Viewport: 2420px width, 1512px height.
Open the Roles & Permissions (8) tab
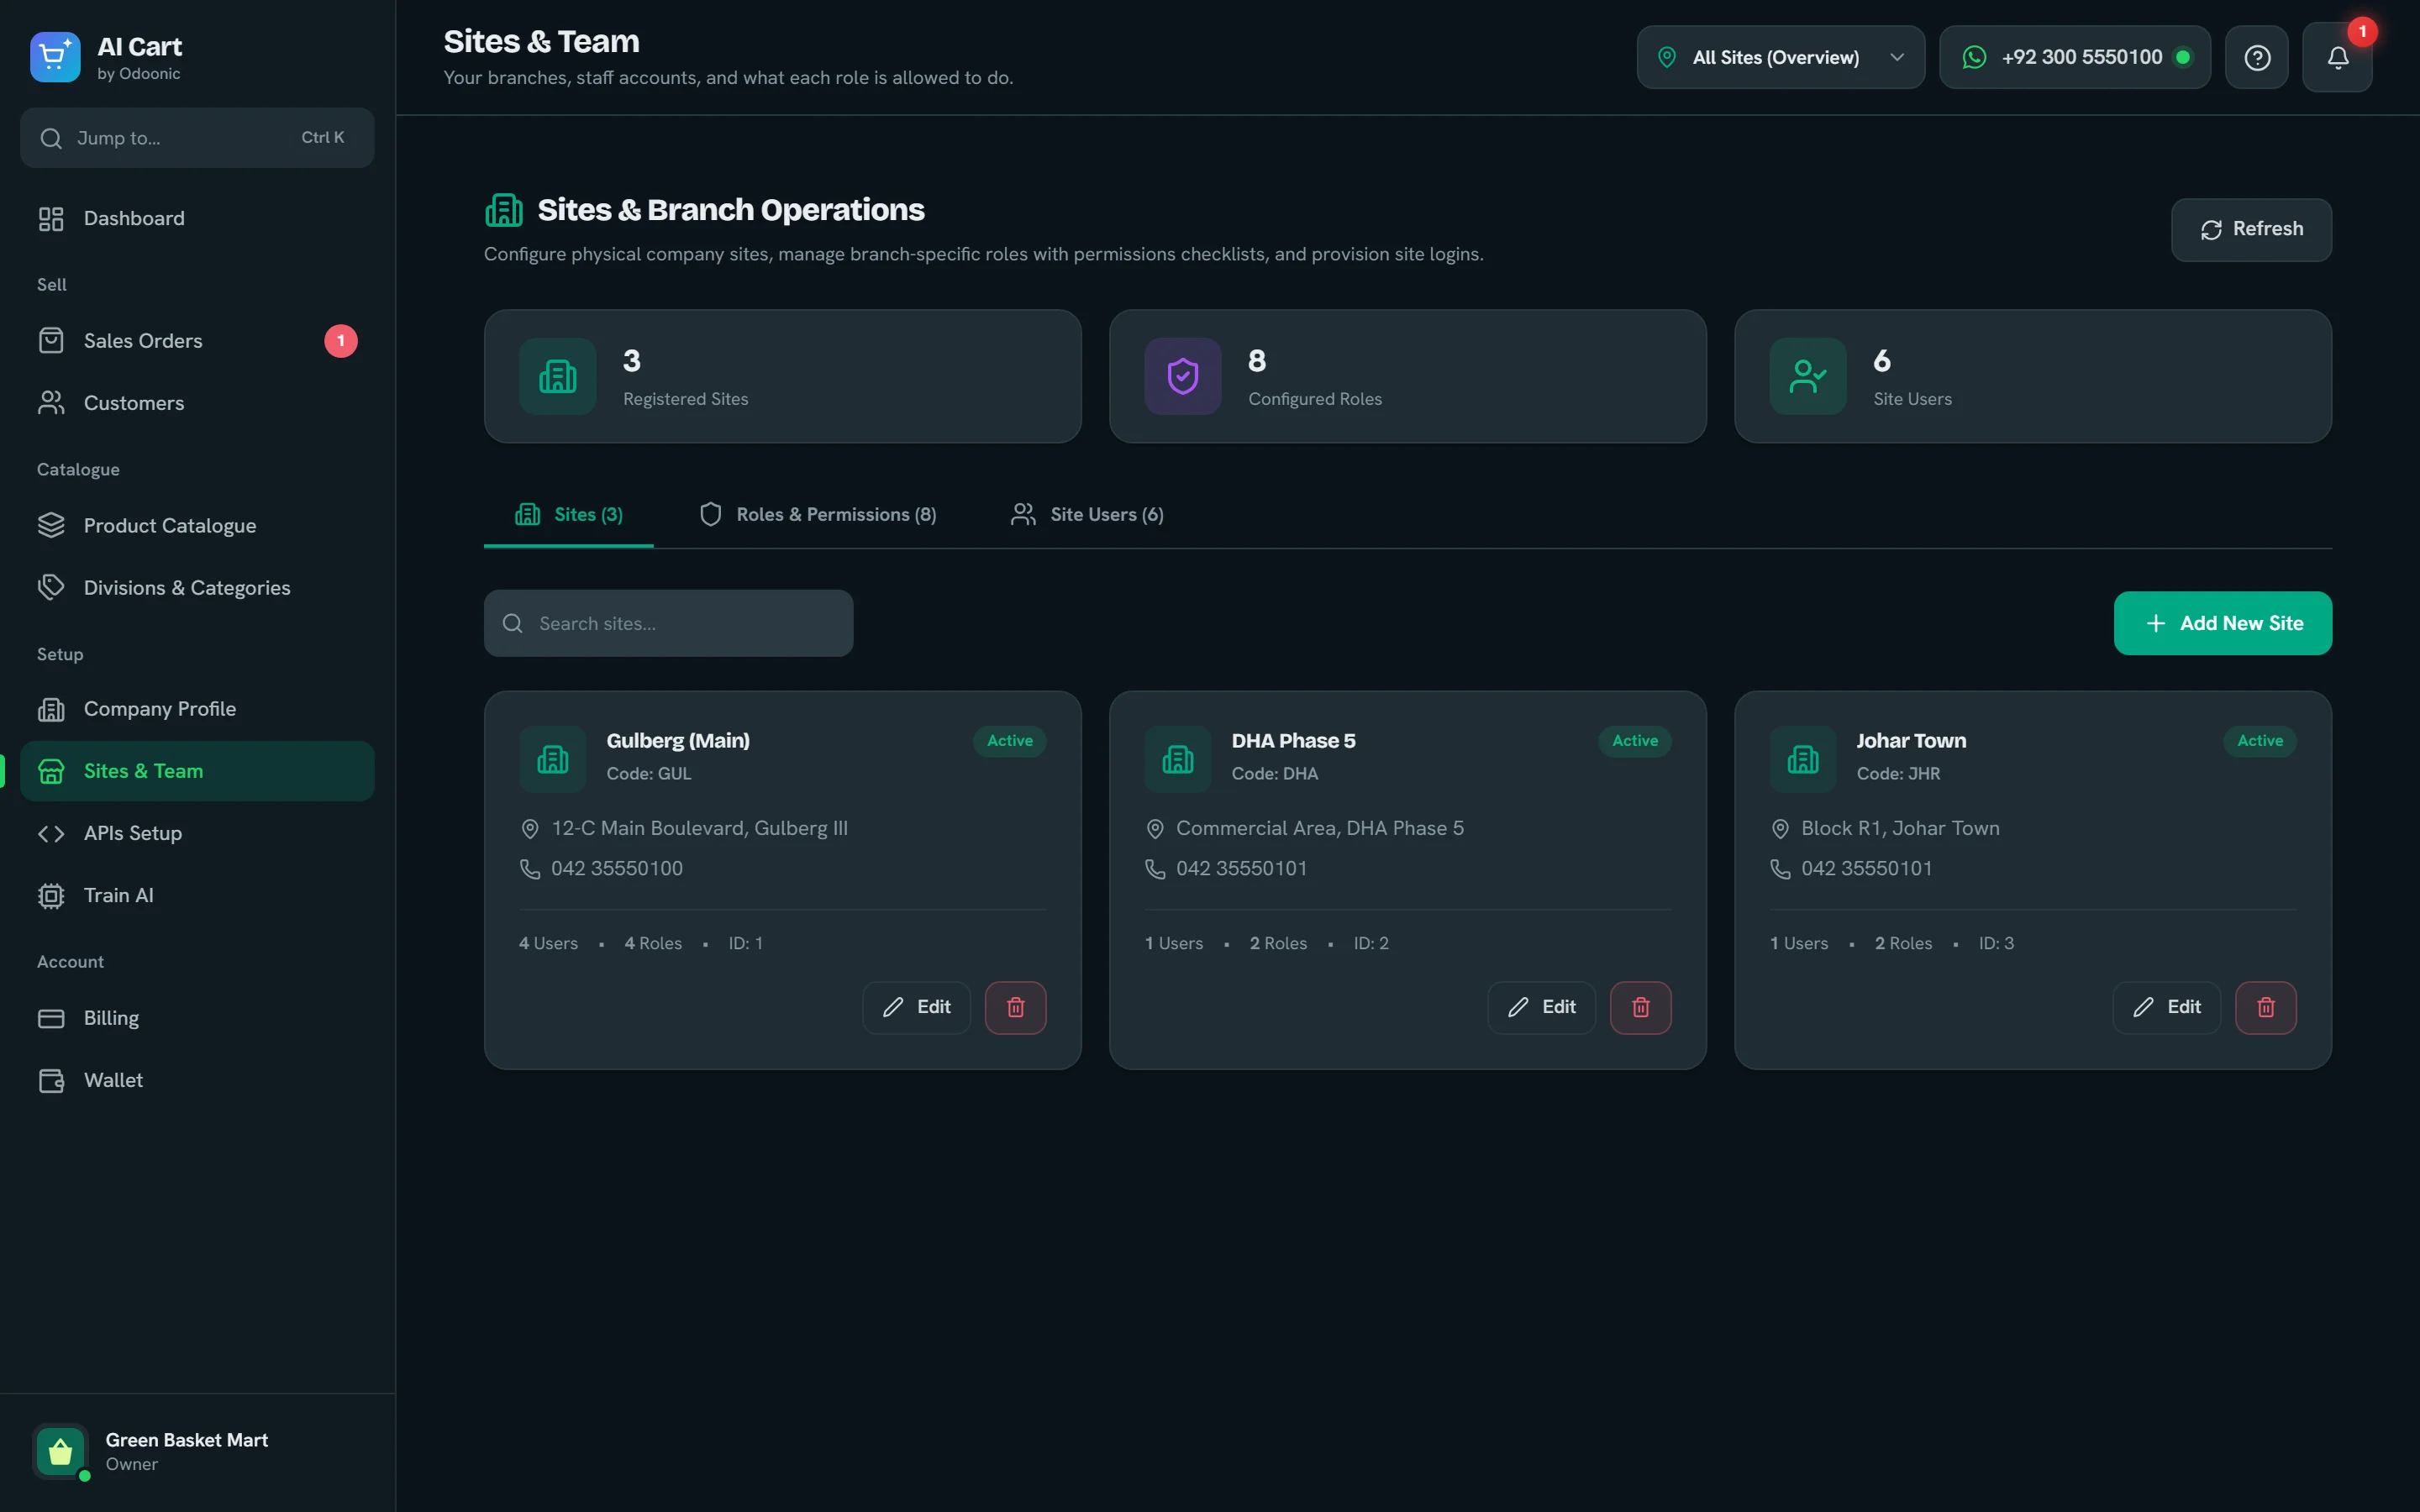pos(818,515)
